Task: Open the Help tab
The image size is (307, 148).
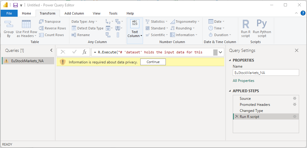Action: point(130,13)
